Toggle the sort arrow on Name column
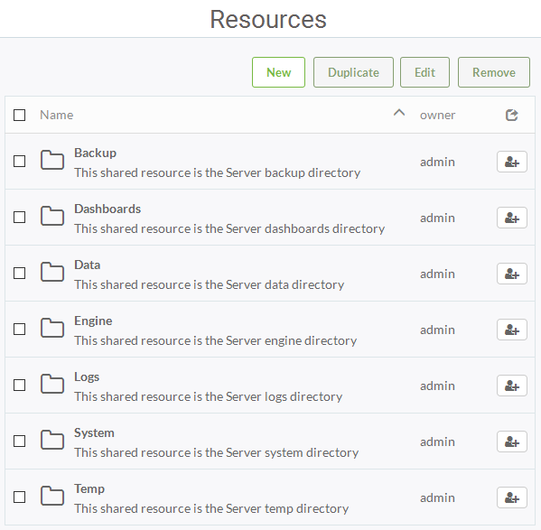541x530 pixels. tap(399, 113)
